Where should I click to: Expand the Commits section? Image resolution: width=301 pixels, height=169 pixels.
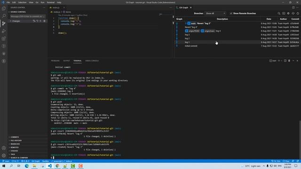pos(27,137)
